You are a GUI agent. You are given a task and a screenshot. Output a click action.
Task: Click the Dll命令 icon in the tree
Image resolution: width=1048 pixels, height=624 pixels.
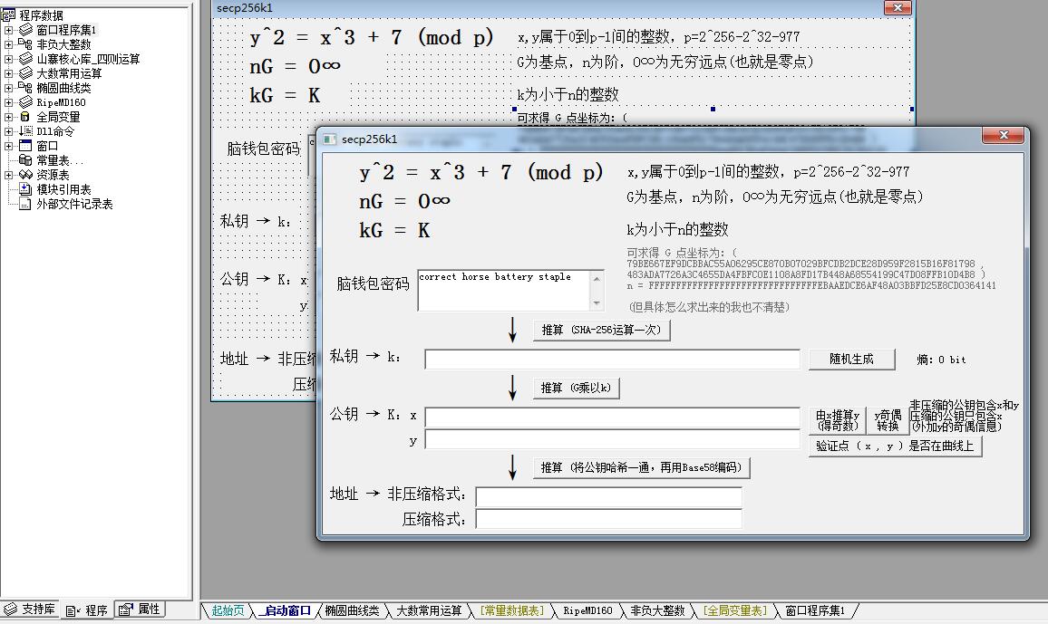tap(25, 131)
